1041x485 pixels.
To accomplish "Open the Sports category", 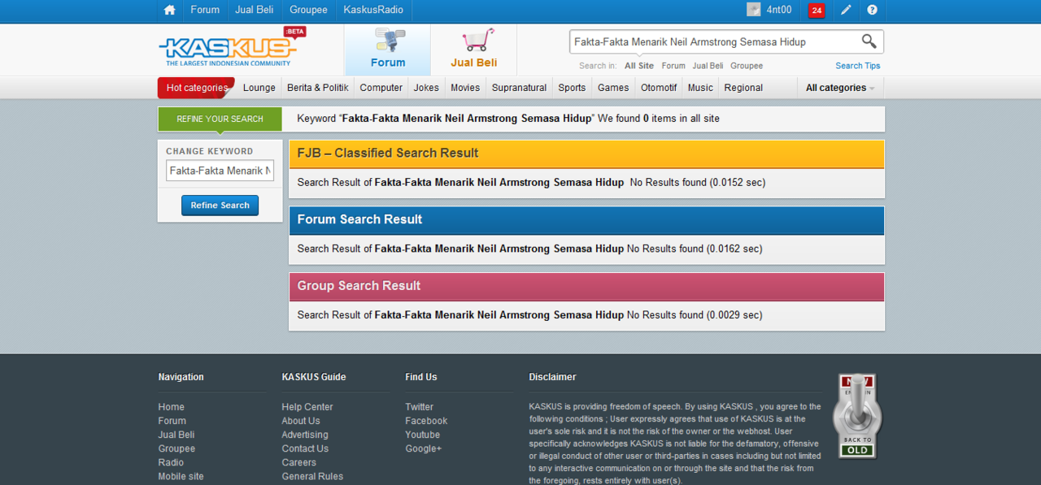I will (x=572, y=88).
